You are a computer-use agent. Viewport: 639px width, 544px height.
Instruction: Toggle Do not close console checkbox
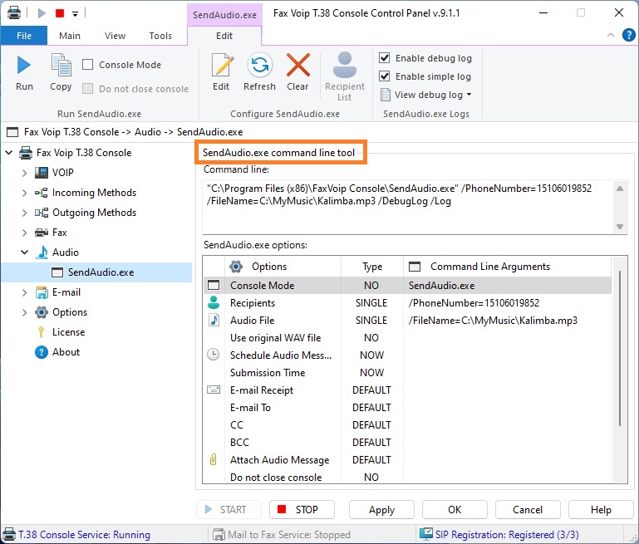[87, 89]
